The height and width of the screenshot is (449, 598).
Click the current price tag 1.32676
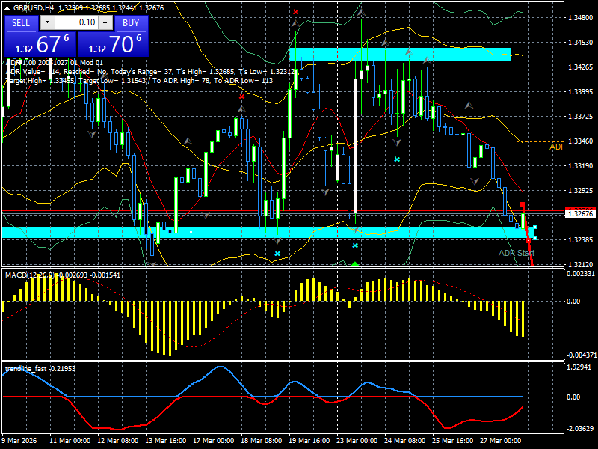tap(580, 214)
